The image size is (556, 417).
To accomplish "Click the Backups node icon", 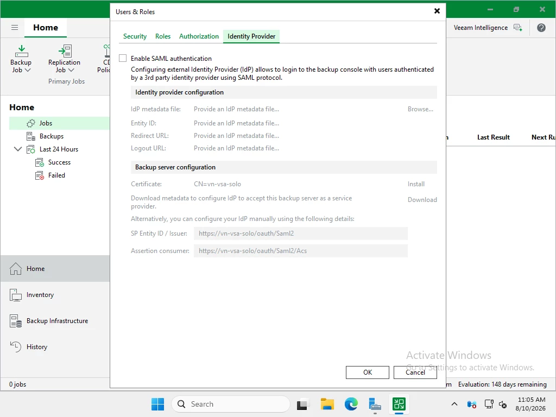I will point(31,136).
